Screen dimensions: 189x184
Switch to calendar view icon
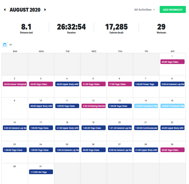(5, 45)
